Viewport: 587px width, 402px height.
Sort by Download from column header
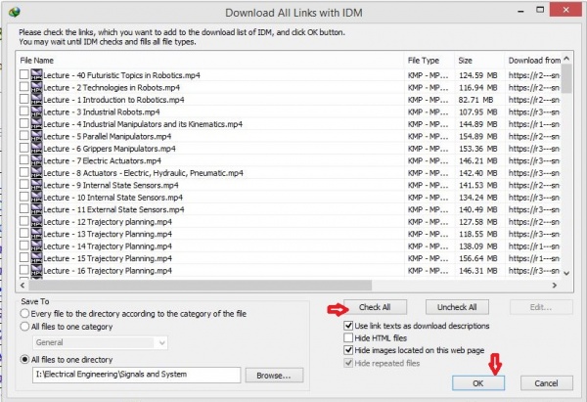pos(534,61)
